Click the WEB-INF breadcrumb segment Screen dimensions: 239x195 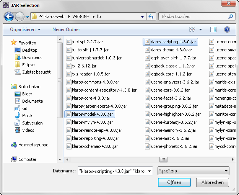pyautogui.click(x=81, y=16)
